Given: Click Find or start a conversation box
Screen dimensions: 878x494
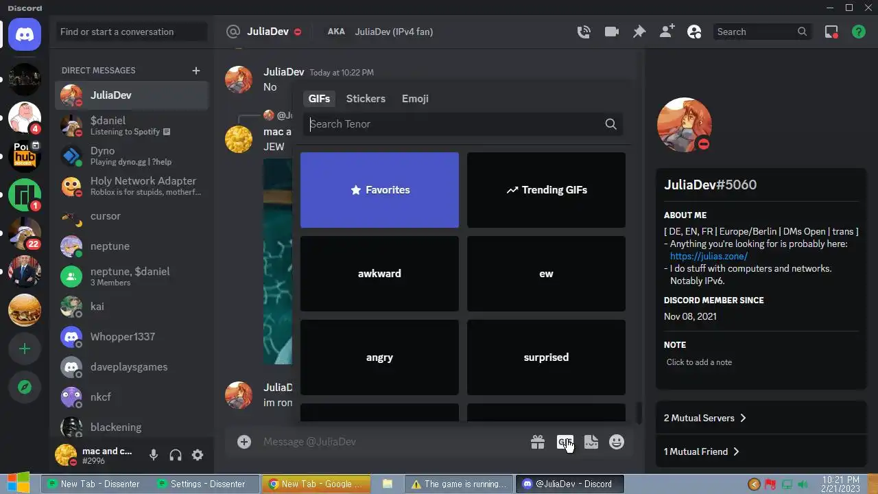Looking at the screenshot, I should [x=132, y=32].
